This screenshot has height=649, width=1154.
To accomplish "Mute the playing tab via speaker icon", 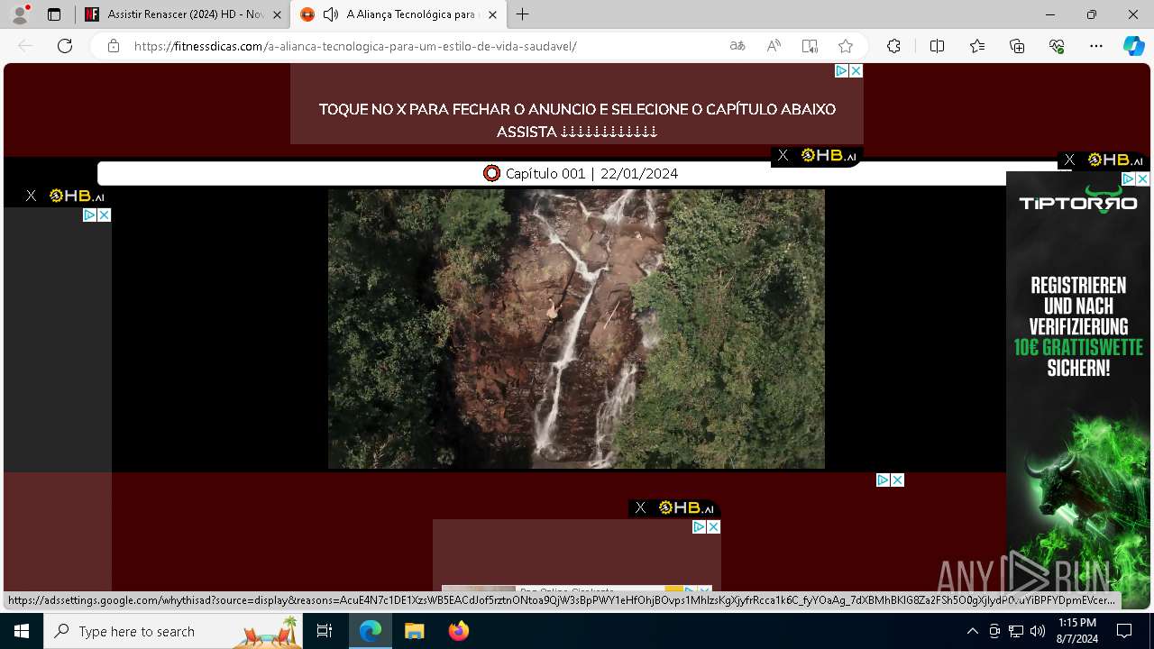I will pyautogui.click(x=331, y=14).
